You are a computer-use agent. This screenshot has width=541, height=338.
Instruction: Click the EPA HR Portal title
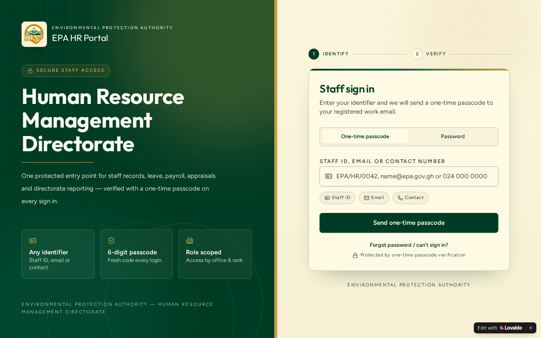(80, 38)
